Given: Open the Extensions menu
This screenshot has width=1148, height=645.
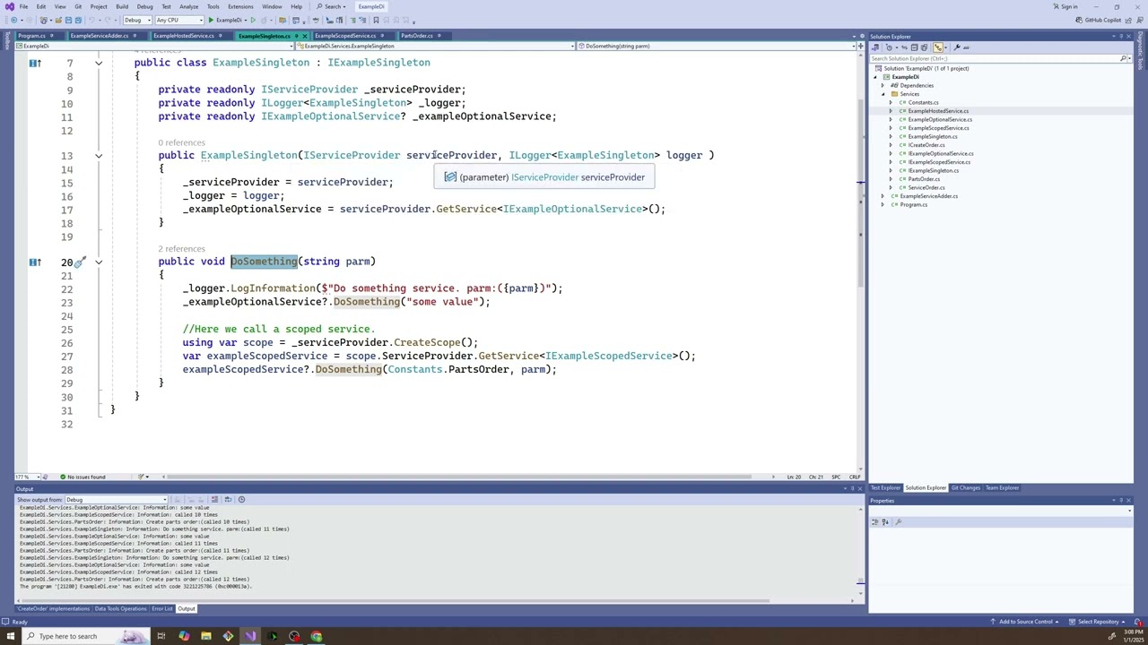Looking at the screenshot, I should (x=240, y=6).
